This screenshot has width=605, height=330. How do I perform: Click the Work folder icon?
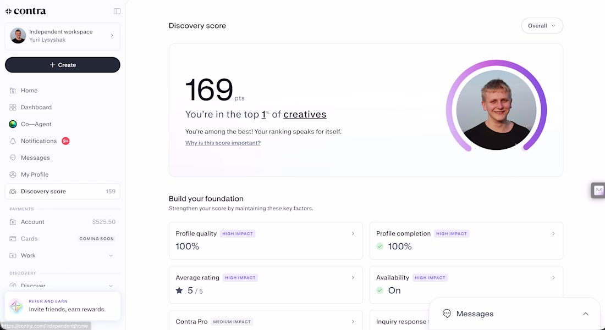pyautogui.click(x=13, y=255)
